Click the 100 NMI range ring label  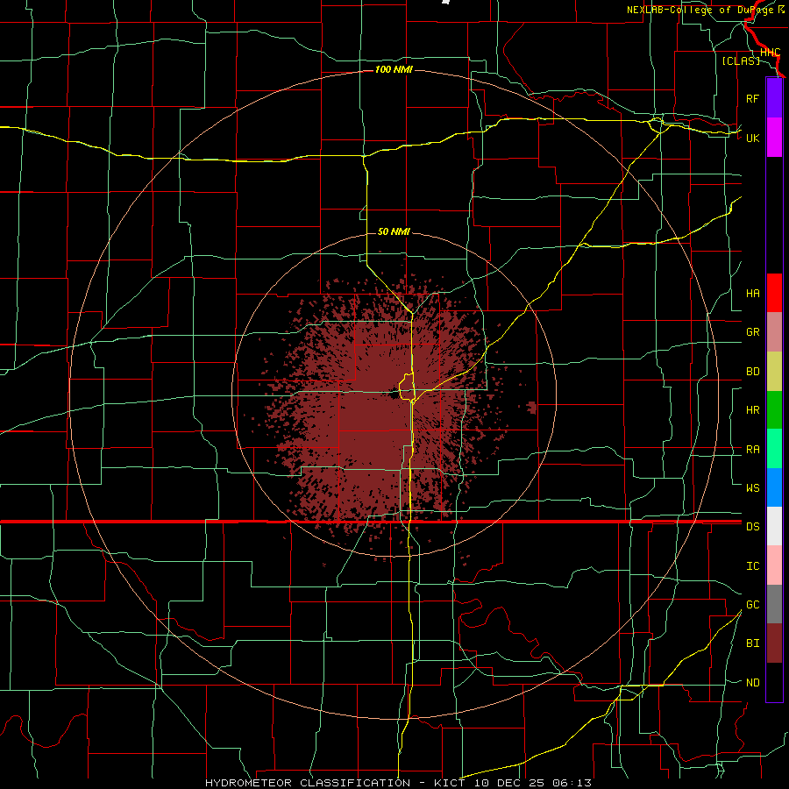394,69
